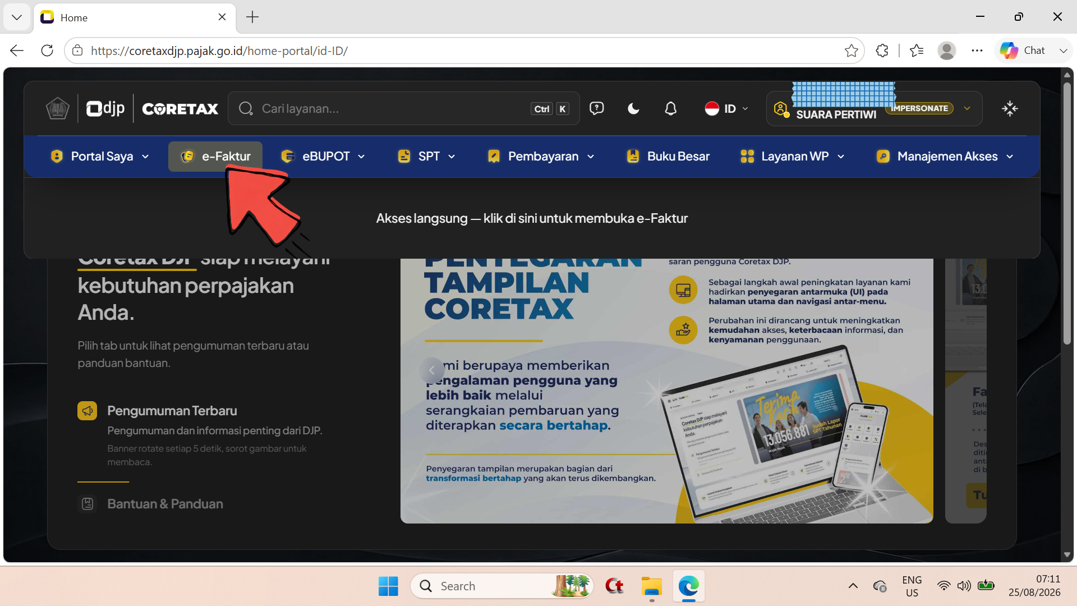Viewport: 1077px width, 606px height.
Task: Open the help chat bubble icon
Action: click(x=596, y=108)
